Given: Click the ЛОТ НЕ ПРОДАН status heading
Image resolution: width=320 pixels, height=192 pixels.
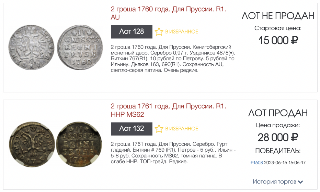Looking at the screenshot, I should 278,16.
